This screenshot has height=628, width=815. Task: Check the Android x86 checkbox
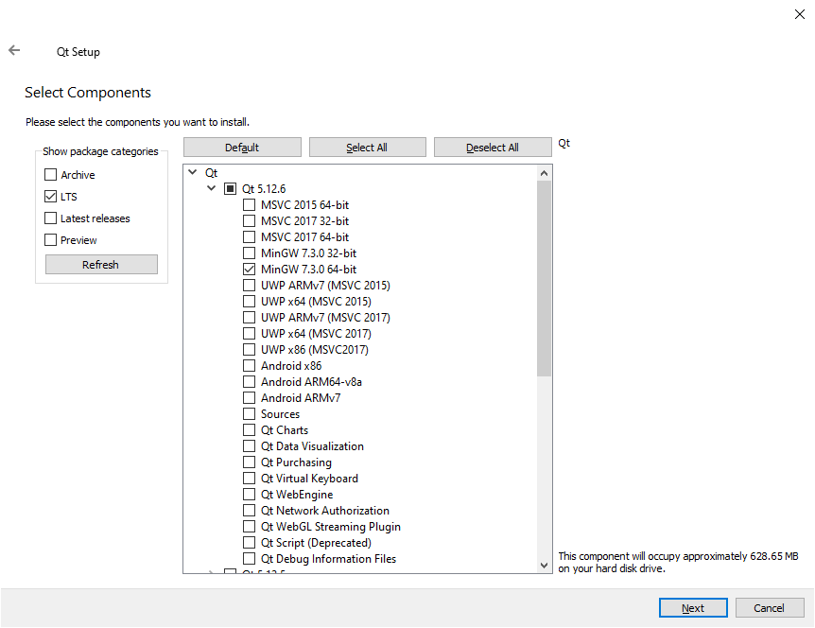tap(250, 366)
